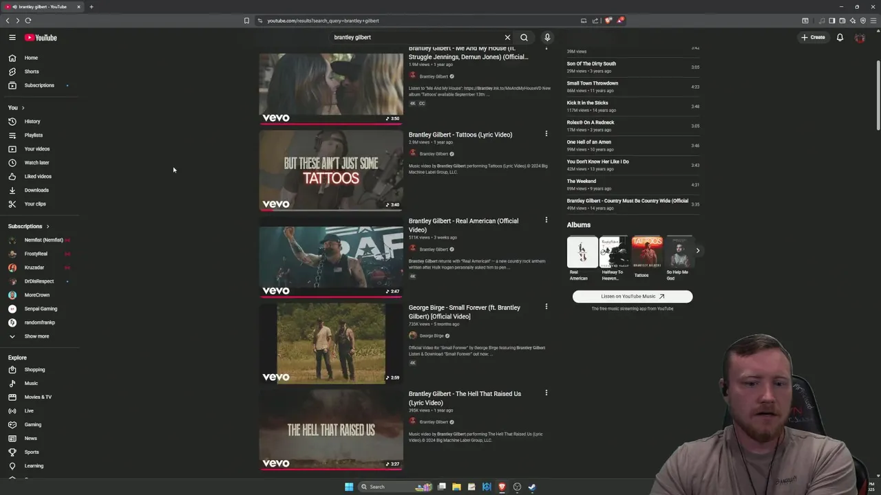This screenshot has width=881, height=495.
Task: Click the Movies & TV clapperboard icon
Action: pyautogui.click(x=12, y=397)
